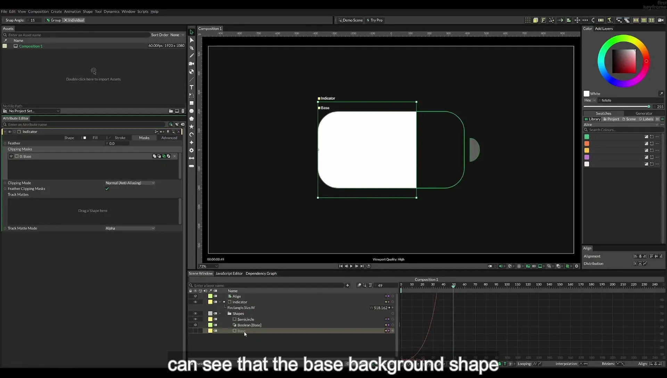Open the Clipping Mode dropdown

(x=130, y=183)
